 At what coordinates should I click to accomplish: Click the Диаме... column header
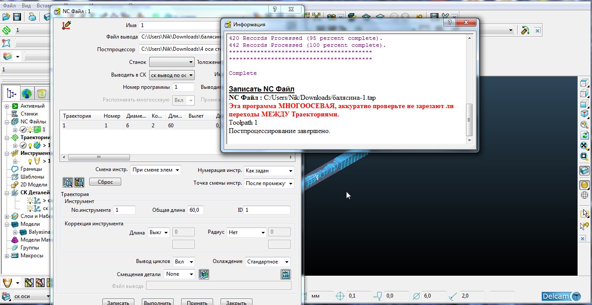pos(136,116)
